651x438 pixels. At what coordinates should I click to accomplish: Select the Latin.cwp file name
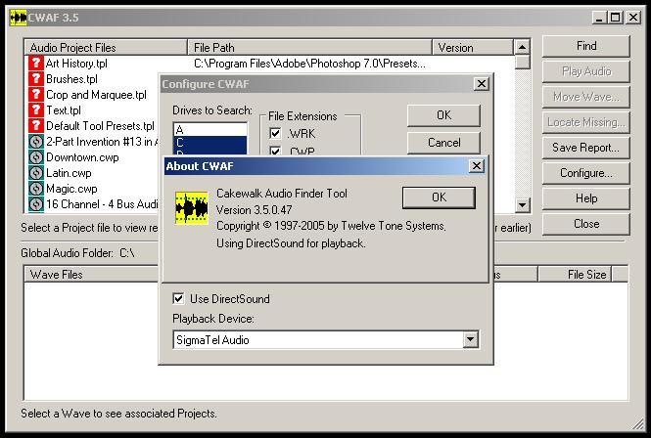[x=69, y=173]
